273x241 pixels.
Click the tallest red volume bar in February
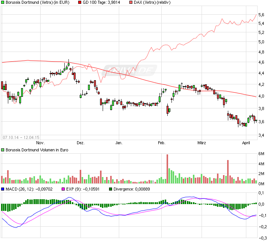coord(167,169)
